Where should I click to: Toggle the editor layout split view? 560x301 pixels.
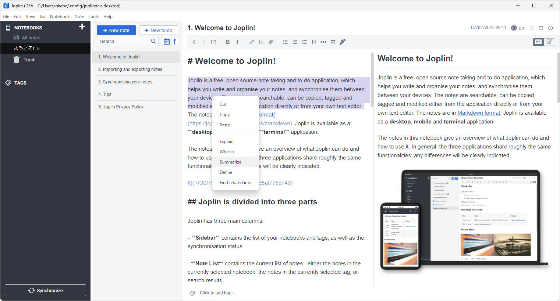541,28
